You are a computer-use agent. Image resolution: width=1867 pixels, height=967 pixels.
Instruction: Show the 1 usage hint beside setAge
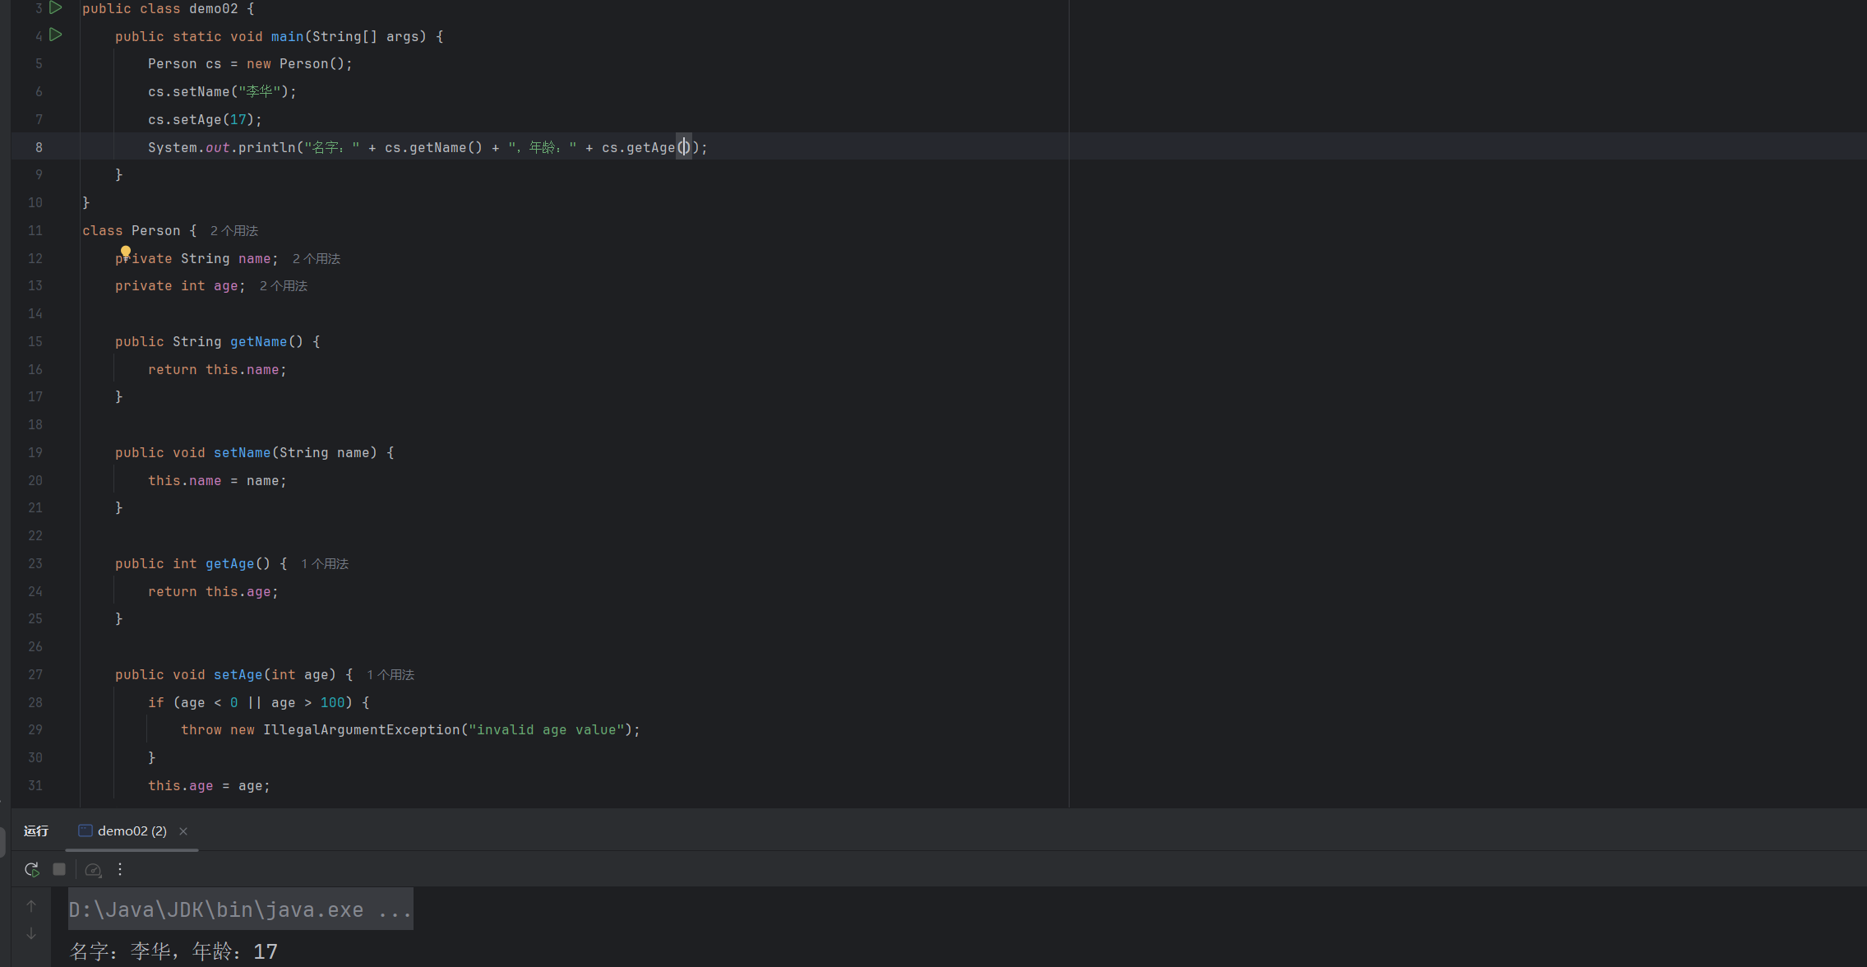(390, 675)
